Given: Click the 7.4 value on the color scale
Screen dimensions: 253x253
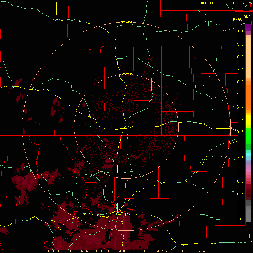Looking at the screenshot, I should [240, 69].
